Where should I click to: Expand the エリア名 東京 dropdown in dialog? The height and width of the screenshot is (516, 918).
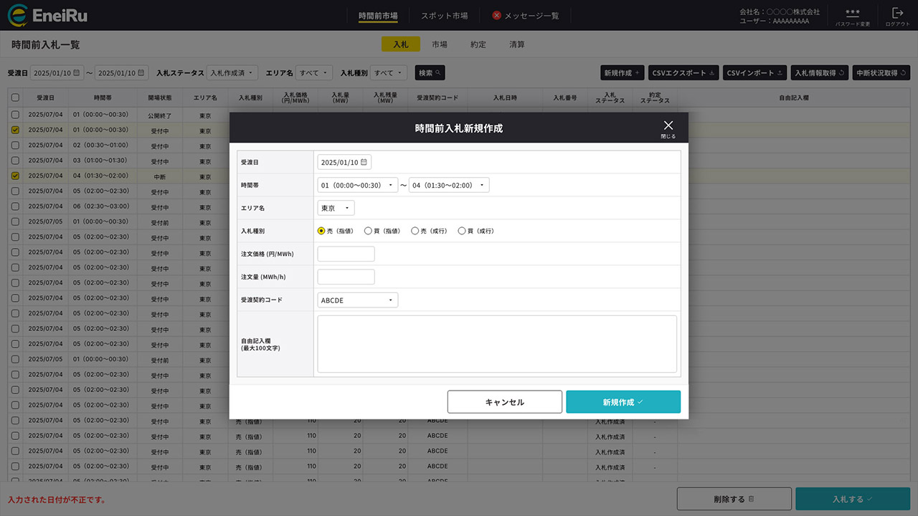(336, 209)
